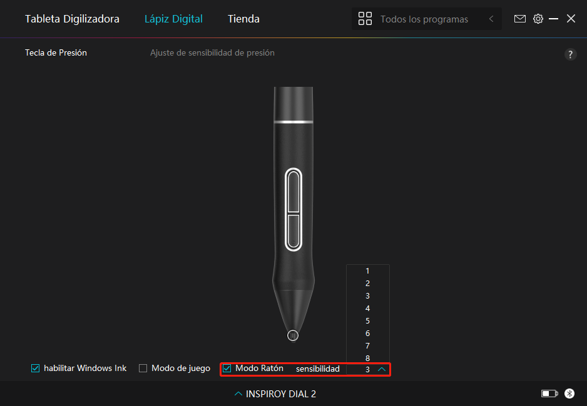Select the pen nib tip
The height and width of the screenshot is (406, 587).
pos(292,336)
